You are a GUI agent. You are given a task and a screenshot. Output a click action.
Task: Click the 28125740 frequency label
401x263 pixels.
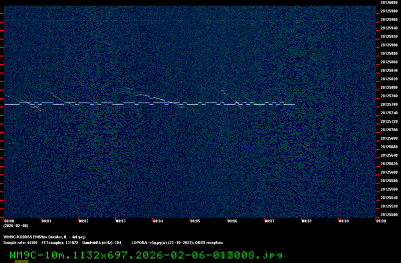[x=389, y=113]
